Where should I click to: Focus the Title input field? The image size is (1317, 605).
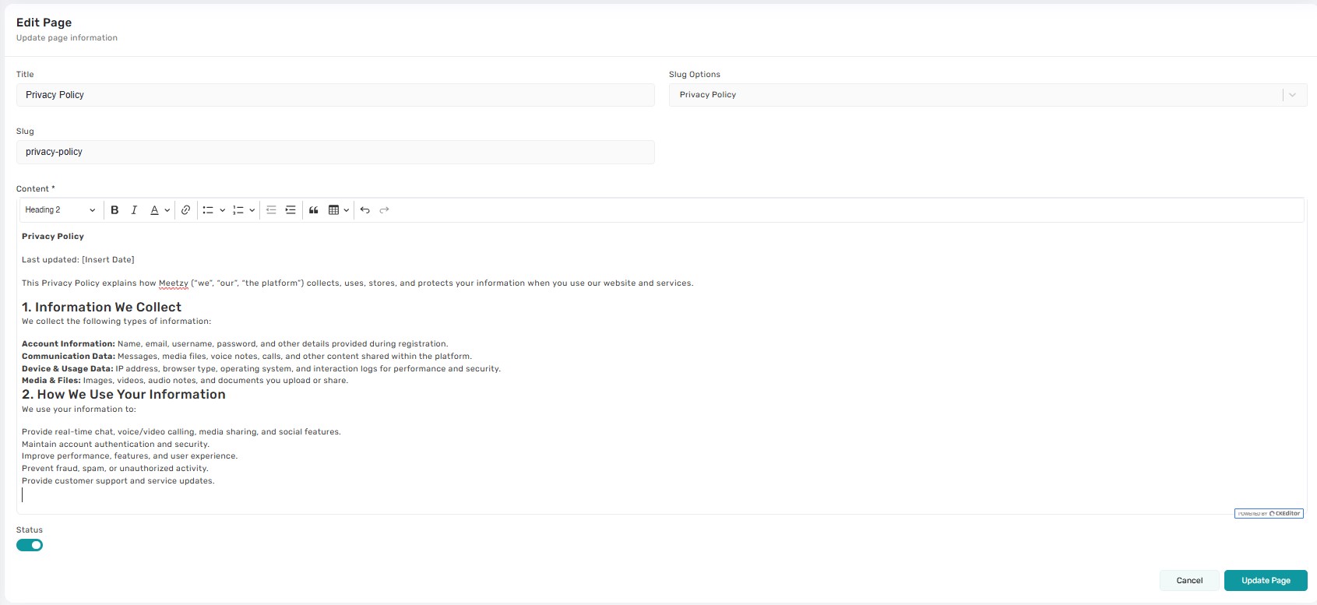[335, 95]
